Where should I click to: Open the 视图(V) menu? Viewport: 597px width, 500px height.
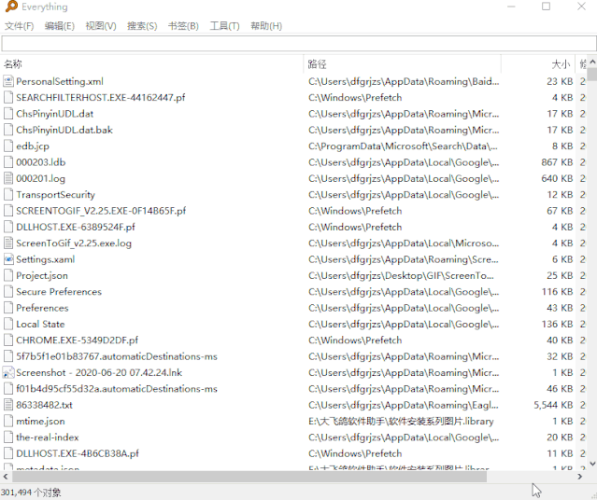pyautogui.click(x=101, y=26)
